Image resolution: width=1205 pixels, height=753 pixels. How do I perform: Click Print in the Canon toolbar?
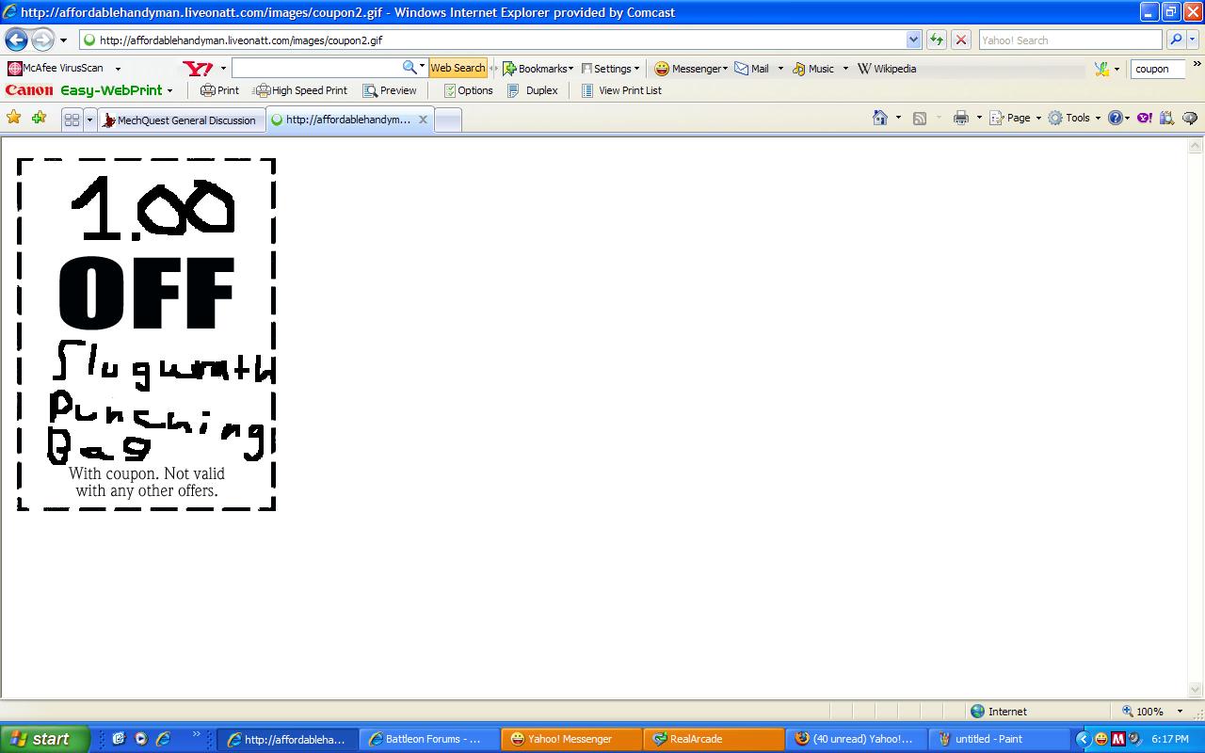(219, 90)
